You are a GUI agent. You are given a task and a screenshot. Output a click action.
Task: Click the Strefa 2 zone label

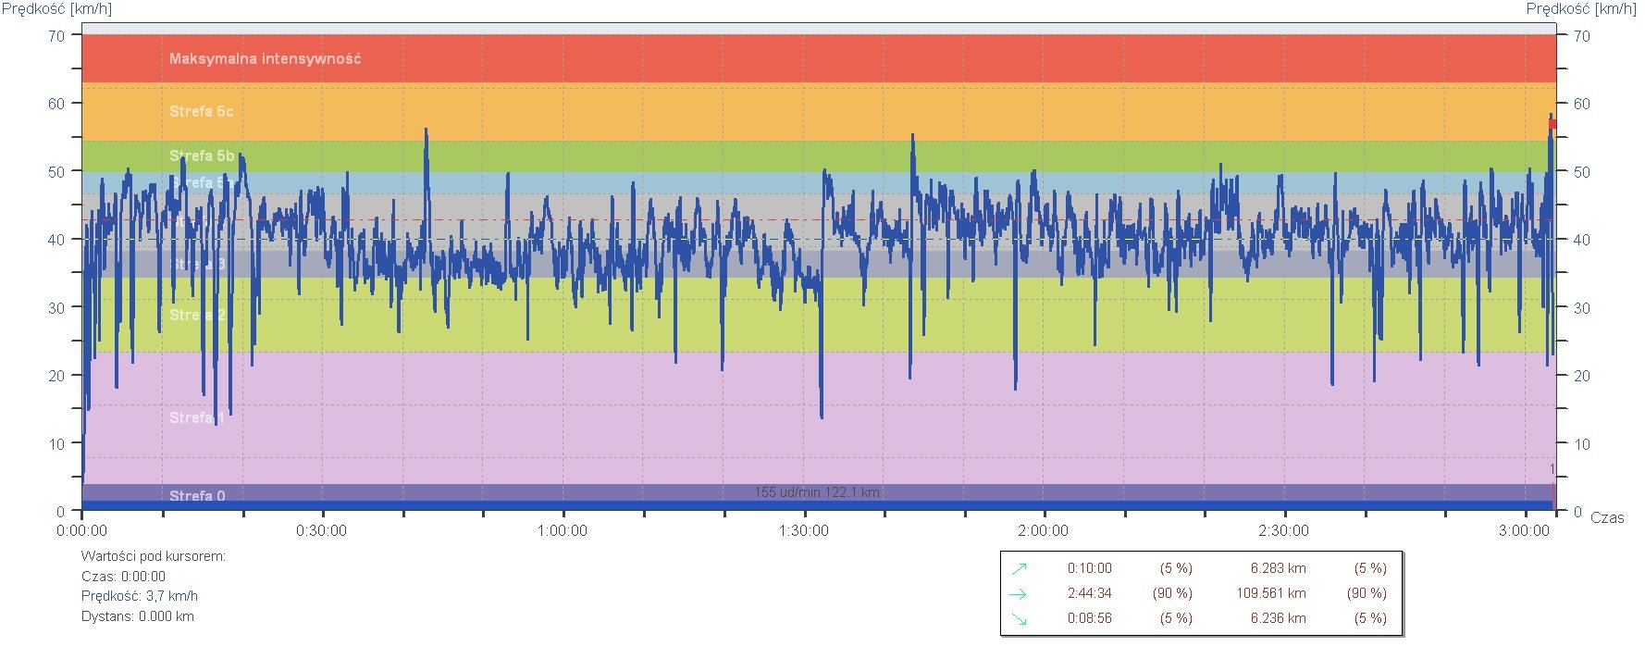point(197,315)
